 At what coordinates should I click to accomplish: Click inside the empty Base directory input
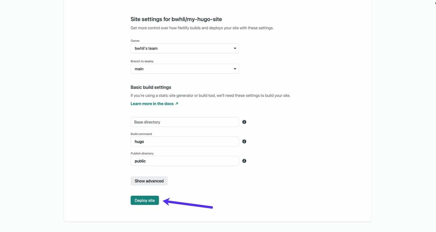pyautogui.click(x=185, y=122)
